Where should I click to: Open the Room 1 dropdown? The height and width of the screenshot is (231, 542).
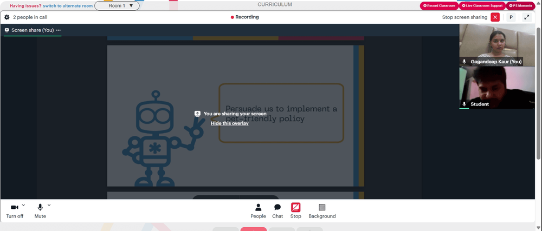point(117,5)
